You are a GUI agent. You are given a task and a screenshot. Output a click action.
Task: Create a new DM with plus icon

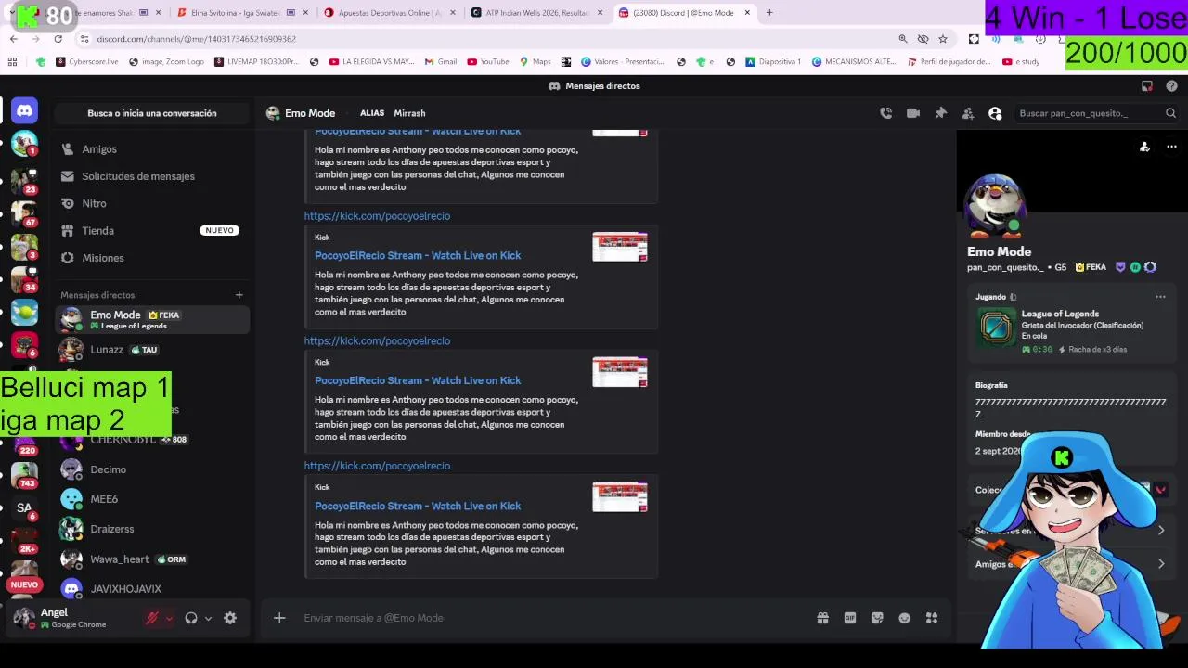click(x=239, y=295)
